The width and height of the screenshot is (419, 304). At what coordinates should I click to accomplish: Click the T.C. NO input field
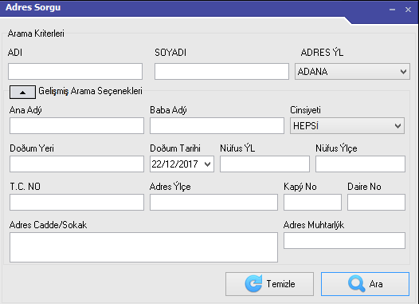(x=76, y=202)
